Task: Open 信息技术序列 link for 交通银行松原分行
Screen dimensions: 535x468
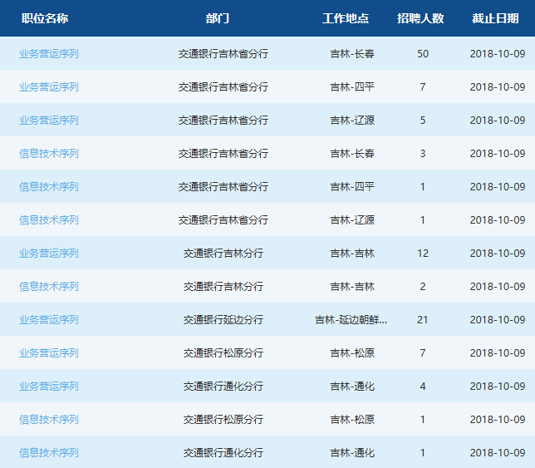Action: pyautogui.click(x=49, y=420)
